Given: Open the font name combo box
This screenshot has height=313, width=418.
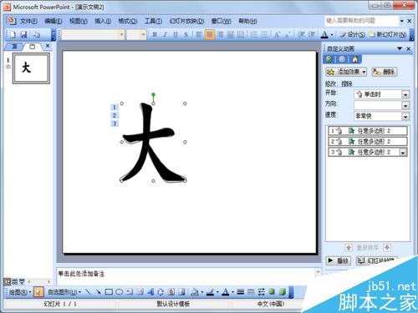Looking at the screenshot, I should pos(93,35).
